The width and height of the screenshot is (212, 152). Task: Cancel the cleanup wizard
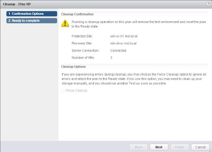(200, 147)
